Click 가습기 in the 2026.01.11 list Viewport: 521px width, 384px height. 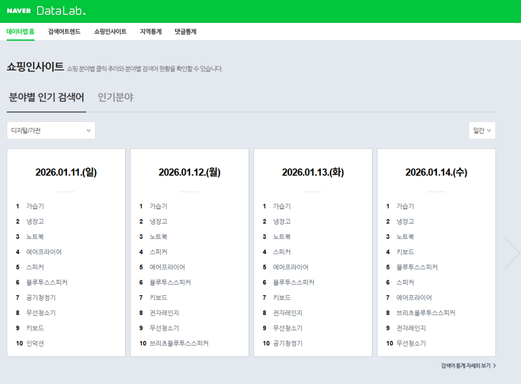click(x=35, y=206)
